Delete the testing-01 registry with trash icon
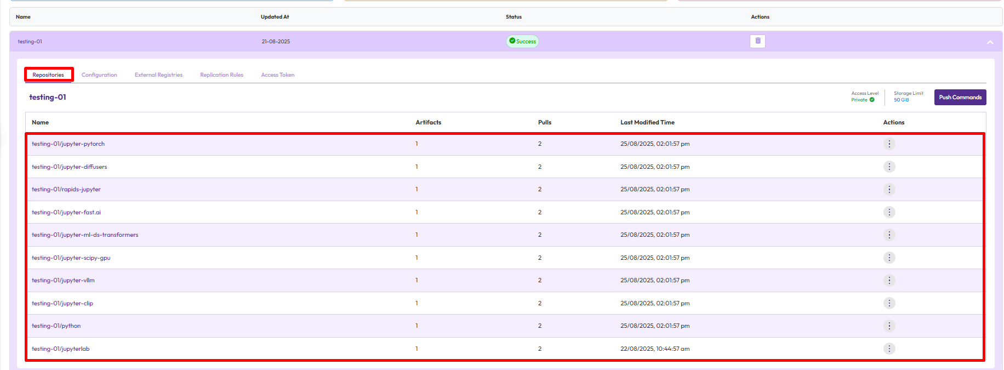 [x=757, y=41]
